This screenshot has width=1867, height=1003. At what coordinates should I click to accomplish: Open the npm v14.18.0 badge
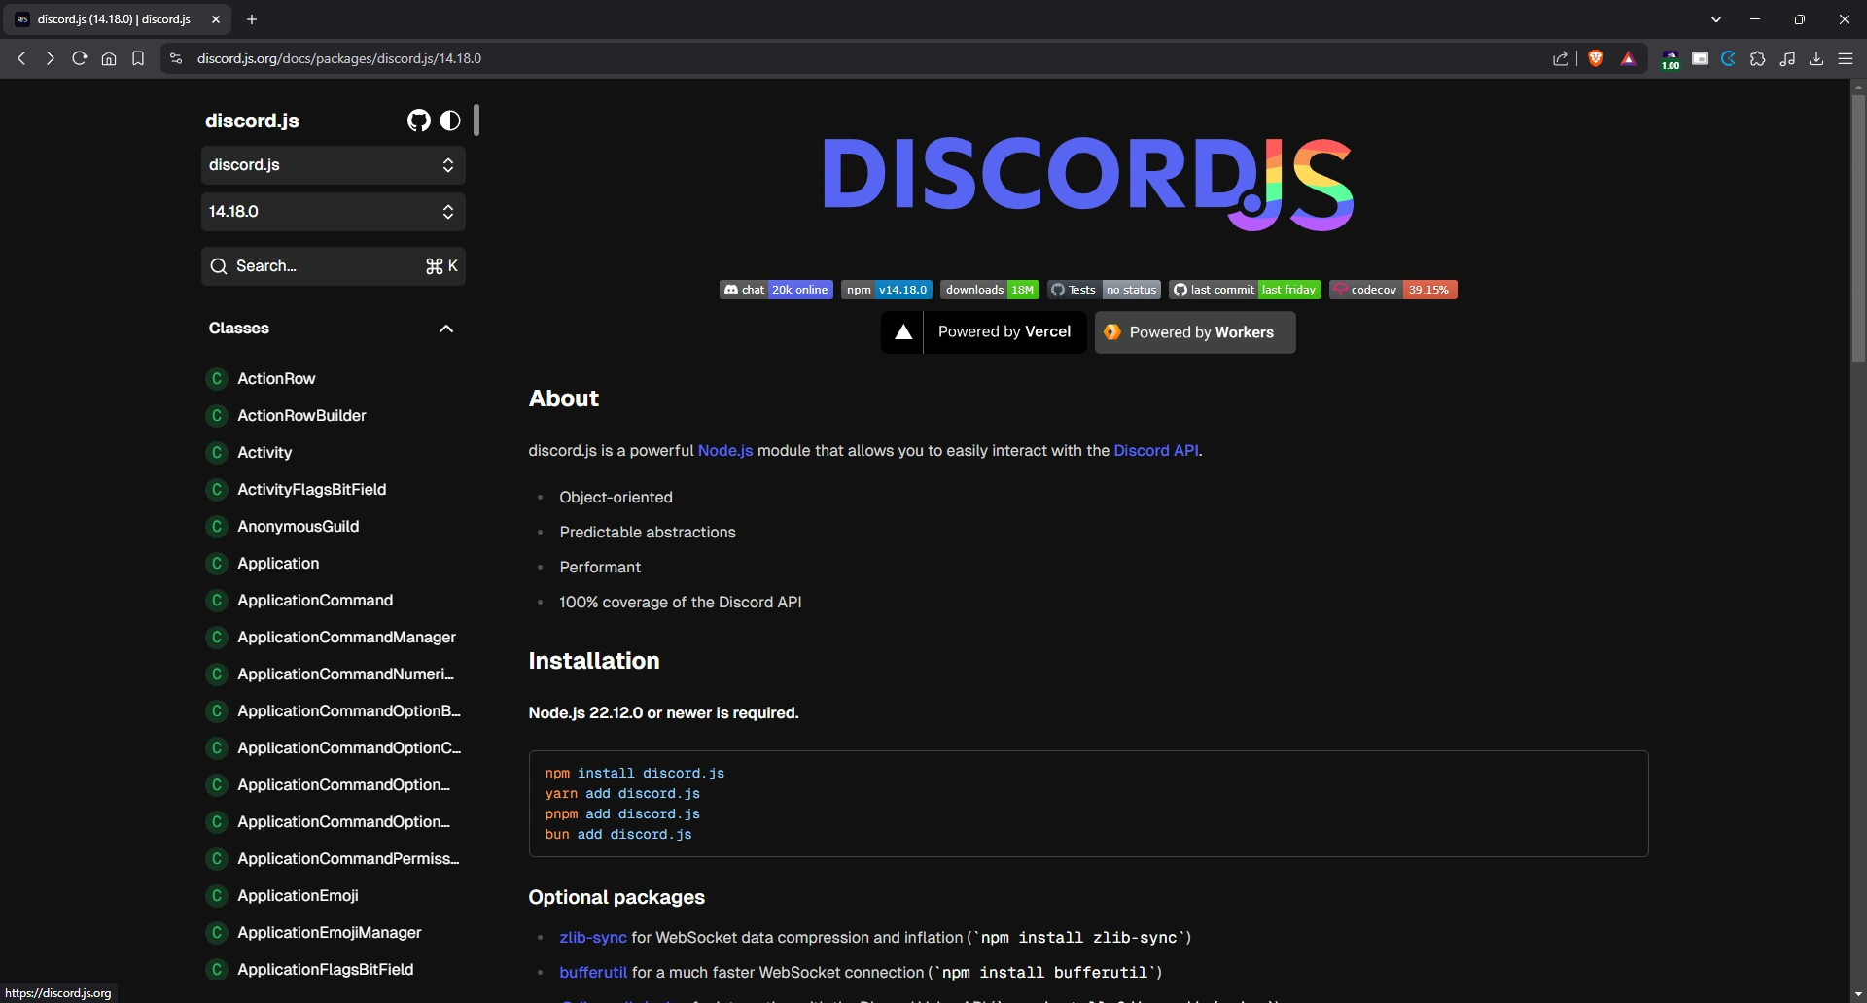pos(887,290)
